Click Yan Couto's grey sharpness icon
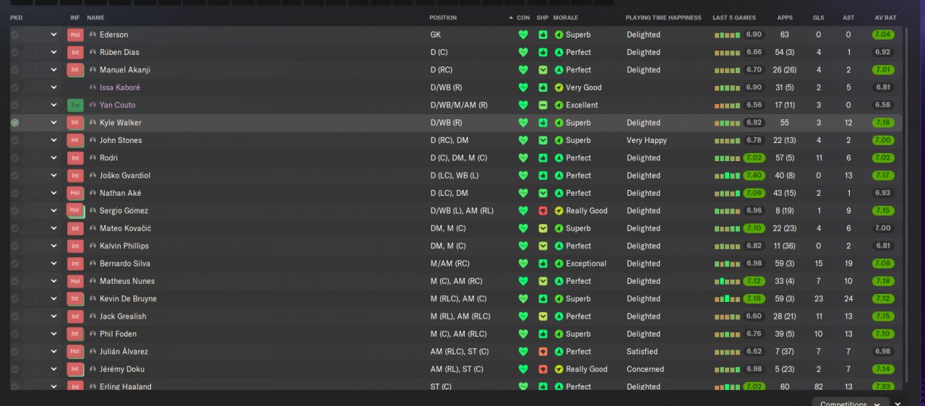Viewport: 925px width, 406px height. click(x=543, y=105)
